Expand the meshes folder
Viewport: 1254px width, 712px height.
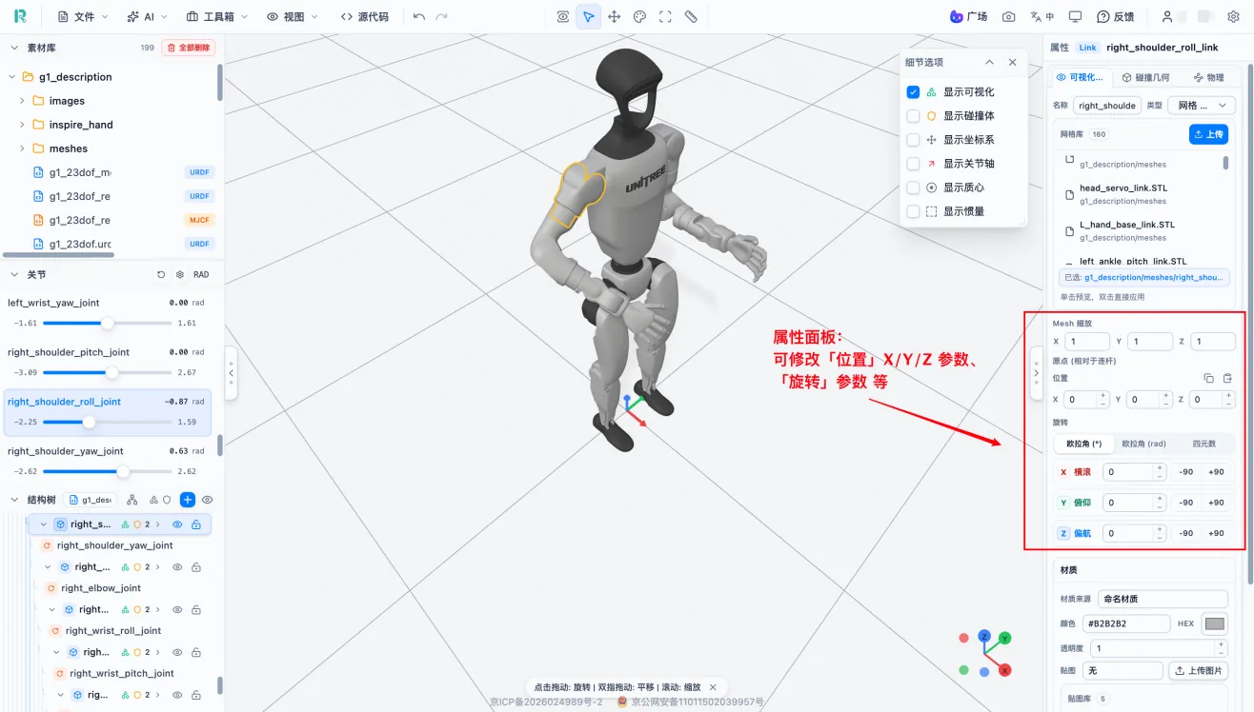click(22, 148)
